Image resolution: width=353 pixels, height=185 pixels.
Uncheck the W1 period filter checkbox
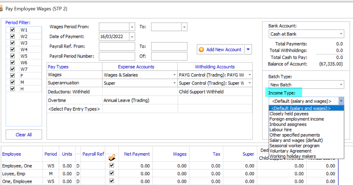tap(12, 30)
